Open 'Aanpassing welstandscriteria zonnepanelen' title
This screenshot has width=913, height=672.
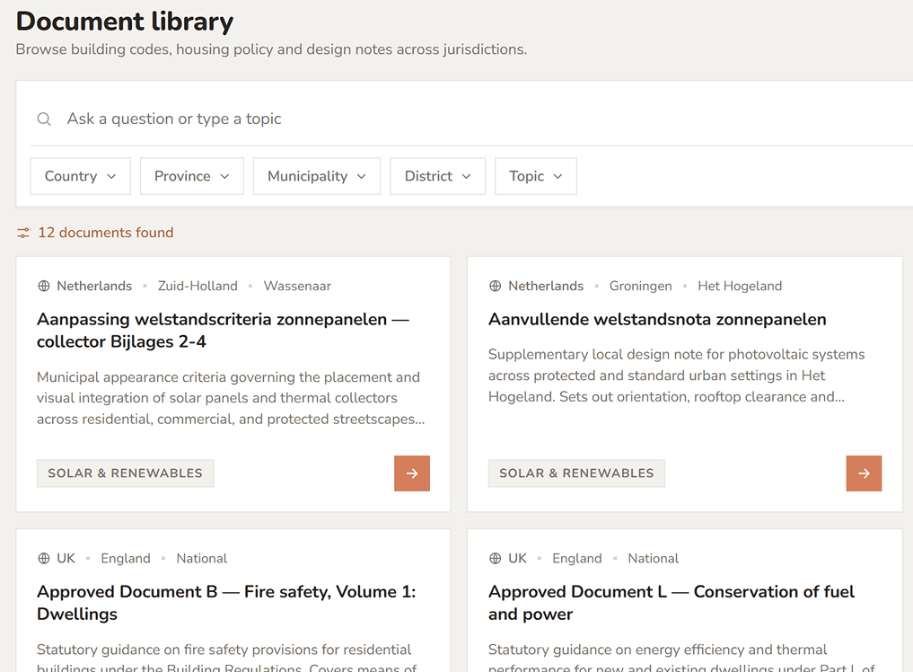tap(223, 331)
